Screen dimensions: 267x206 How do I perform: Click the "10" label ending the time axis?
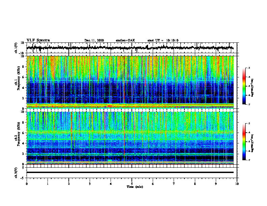point(237,184)
